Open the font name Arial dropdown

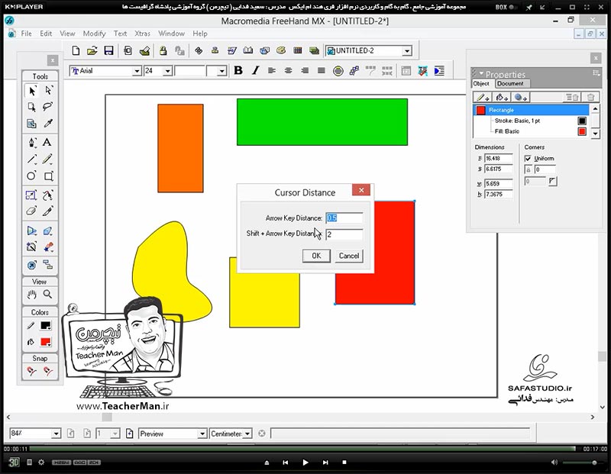point(137,71)
